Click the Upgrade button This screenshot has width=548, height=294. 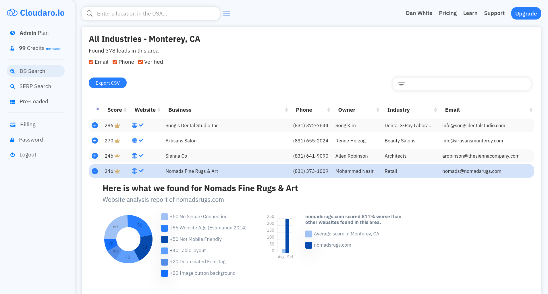point(526,13)
